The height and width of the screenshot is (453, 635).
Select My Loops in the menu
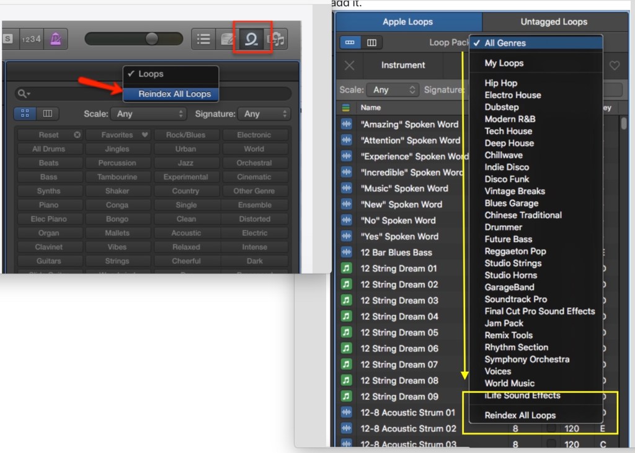(536, 63)
